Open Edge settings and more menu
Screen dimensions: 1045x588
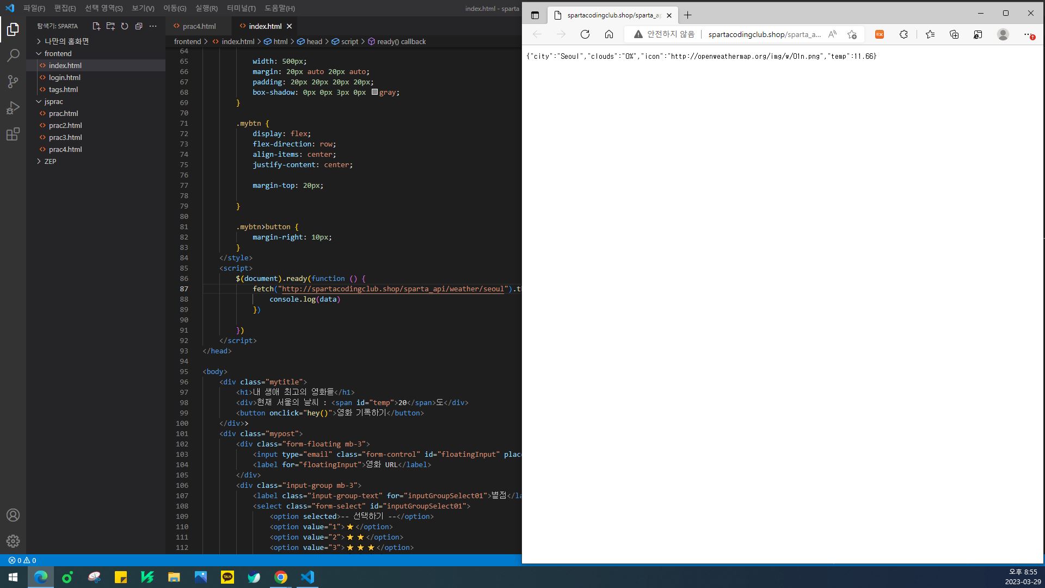coord(1028,34)
